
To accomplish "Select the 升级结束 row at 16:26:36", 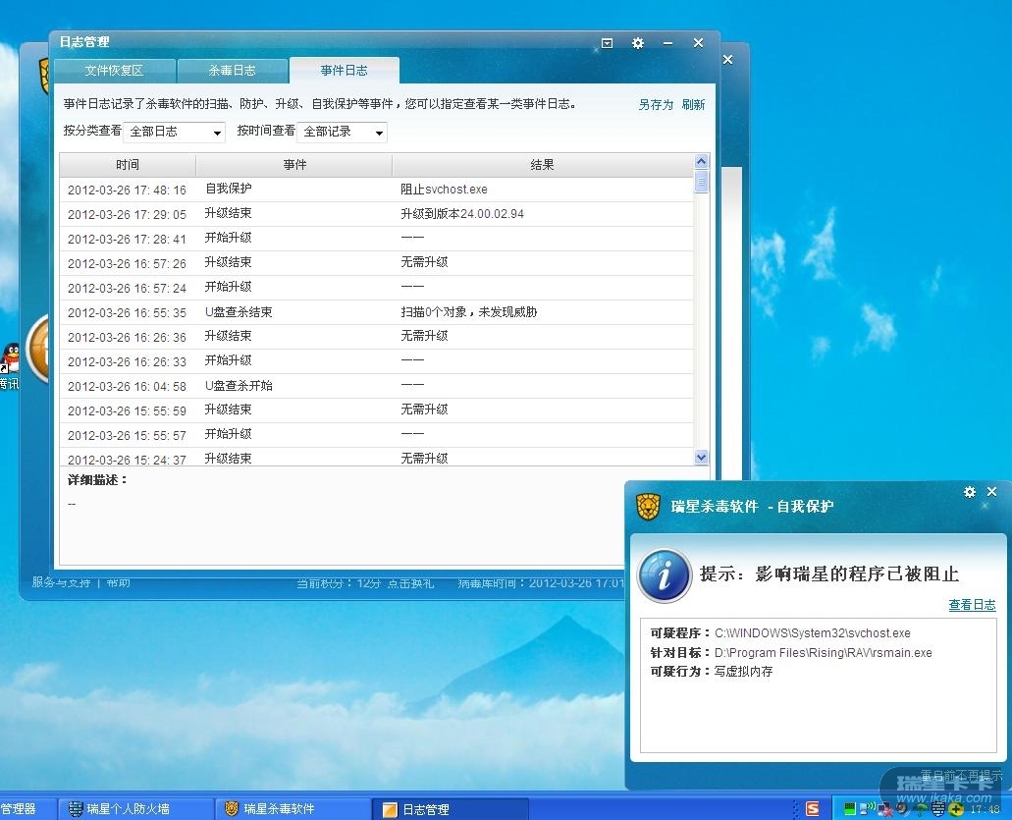I will (x=376, y=337).
